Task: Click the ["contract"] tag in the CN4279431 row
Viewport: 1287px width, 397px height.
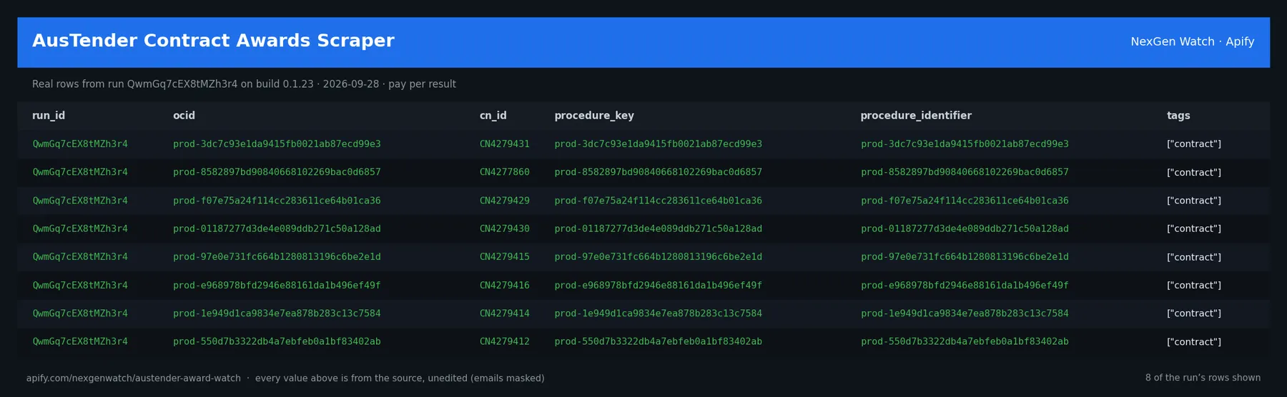Action: click(x=1194, y=144)
